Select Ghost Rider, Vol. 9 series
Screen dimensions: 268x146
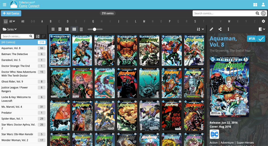(x=23, y=81)
